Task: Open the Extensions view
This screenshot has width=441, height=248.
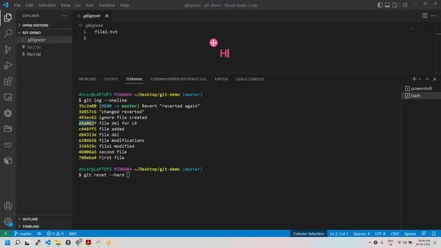Action: click(x=8, y=81)
